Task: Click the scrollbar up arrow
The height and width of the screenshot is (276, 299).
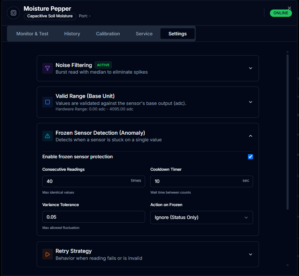Action: pyautogui.click(x=287, y=52)
